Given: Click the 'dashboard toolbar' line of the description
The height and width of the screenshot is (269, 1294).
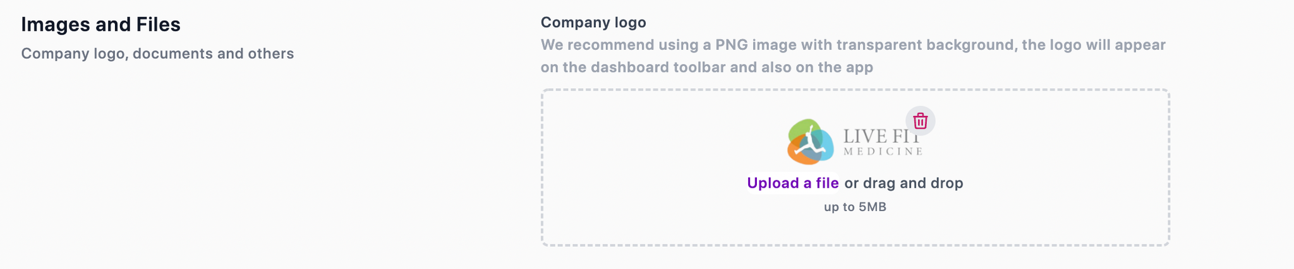Looking at the screenshot, I should [707, 67].
